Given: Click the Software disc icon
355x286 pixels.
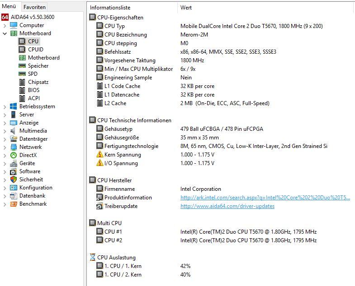Looking at the screenshot, I should click(x=14, y=171).
